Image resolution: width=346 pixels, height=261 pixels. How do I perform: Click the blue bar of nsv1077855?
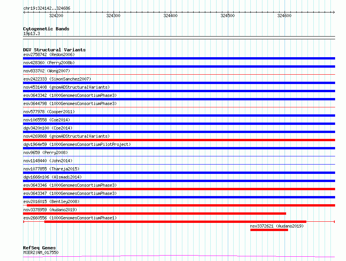pos(179,173)
